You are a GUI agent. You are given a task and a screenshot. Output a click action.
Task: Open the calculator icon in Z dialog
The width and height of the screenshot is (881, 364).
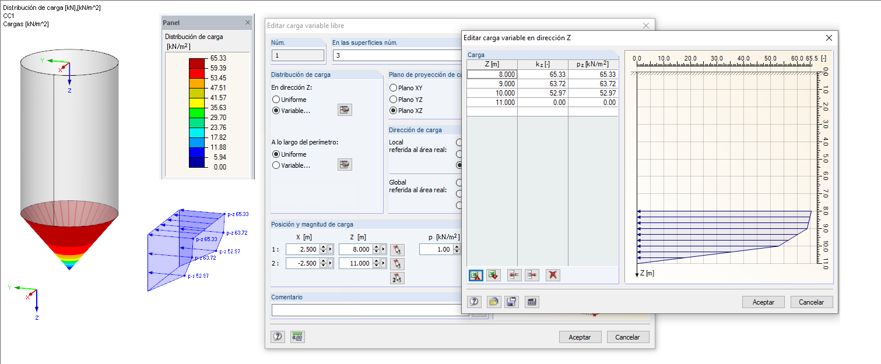click(531, 302)
